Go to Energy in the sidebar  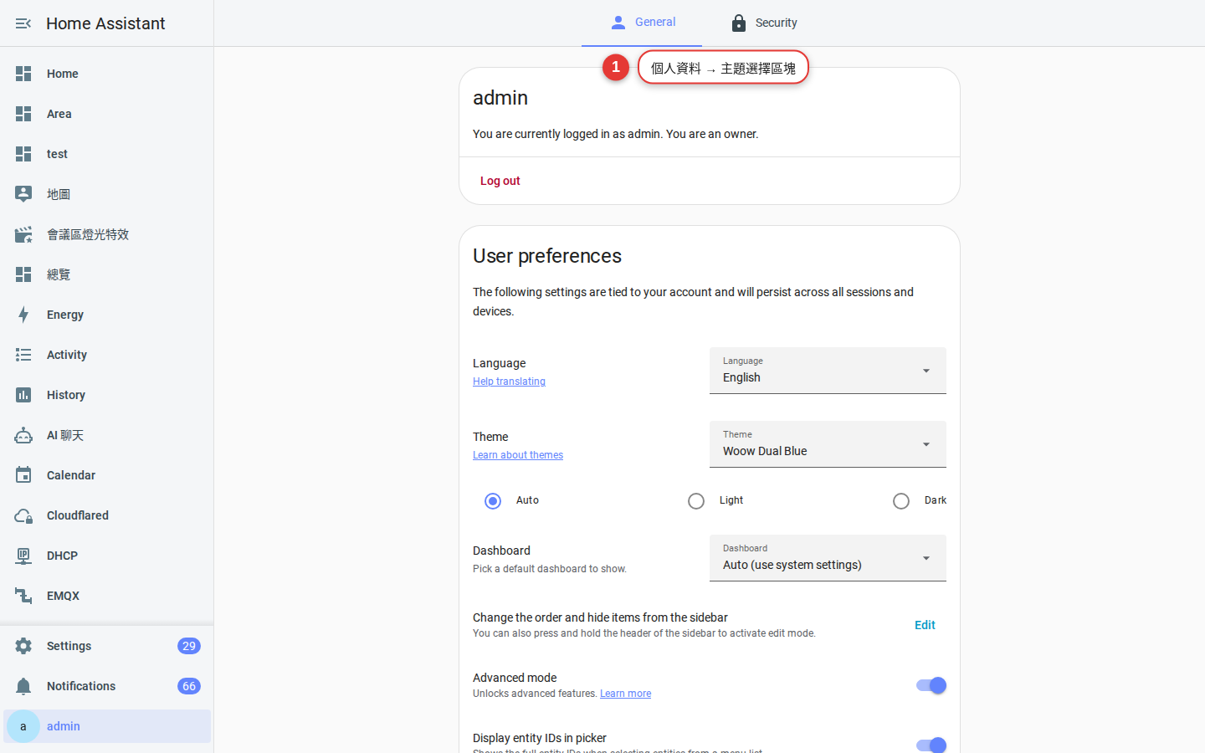(x=107, y=315)
